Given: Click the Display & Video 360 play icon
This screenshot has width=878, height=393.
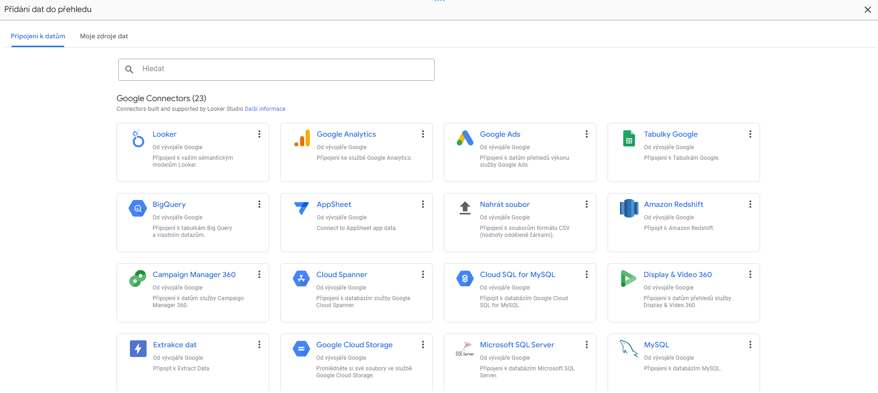Looking at the screenshot, I should coord(628,278).
